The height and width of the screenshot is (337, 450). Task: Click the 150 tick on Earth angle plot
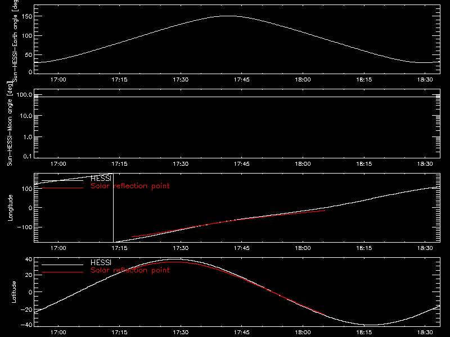[x=28, y=16]
